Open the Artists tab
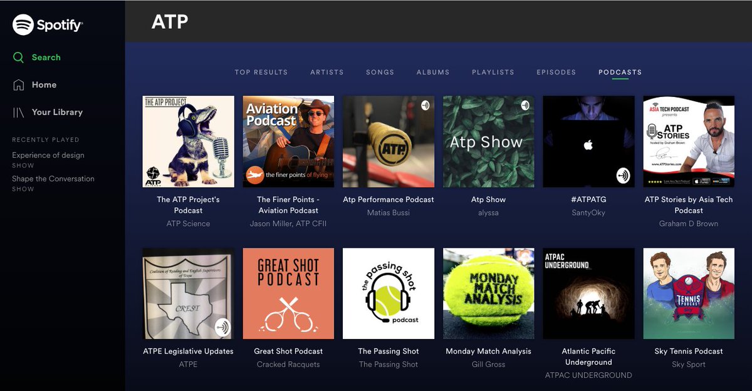 point(327,72)
